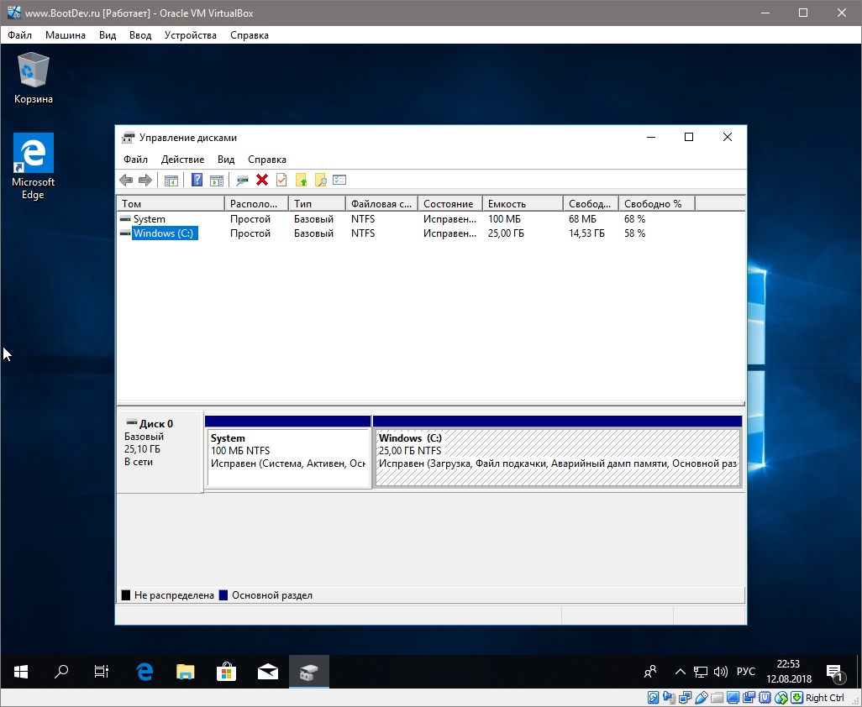
Task: Open the Действие menu
Action: click(x=182, y=160)
